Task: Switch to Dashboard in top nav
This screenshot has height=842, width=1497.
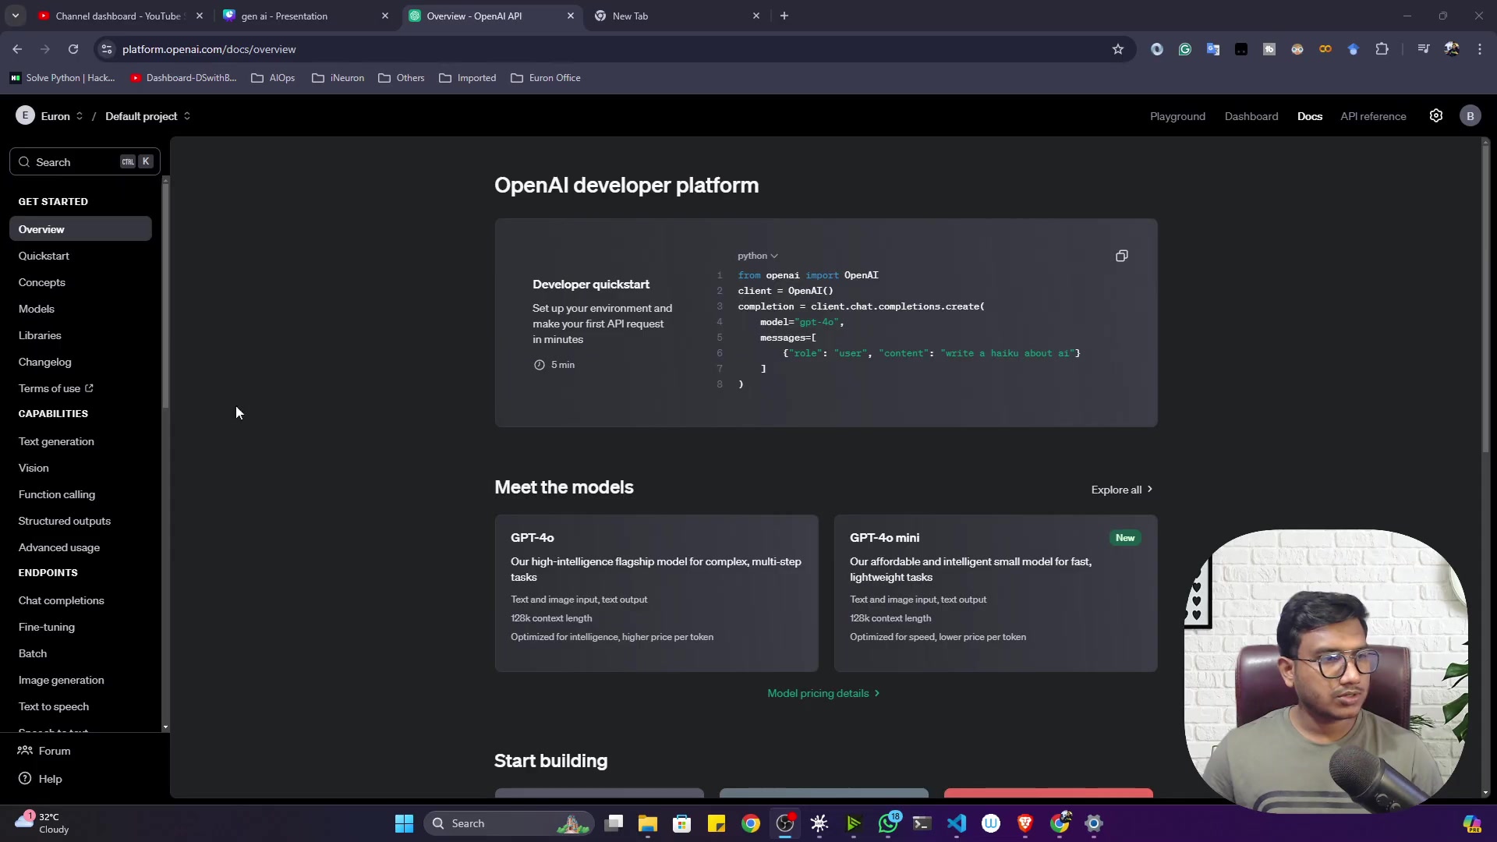Action: [1251, 116]
